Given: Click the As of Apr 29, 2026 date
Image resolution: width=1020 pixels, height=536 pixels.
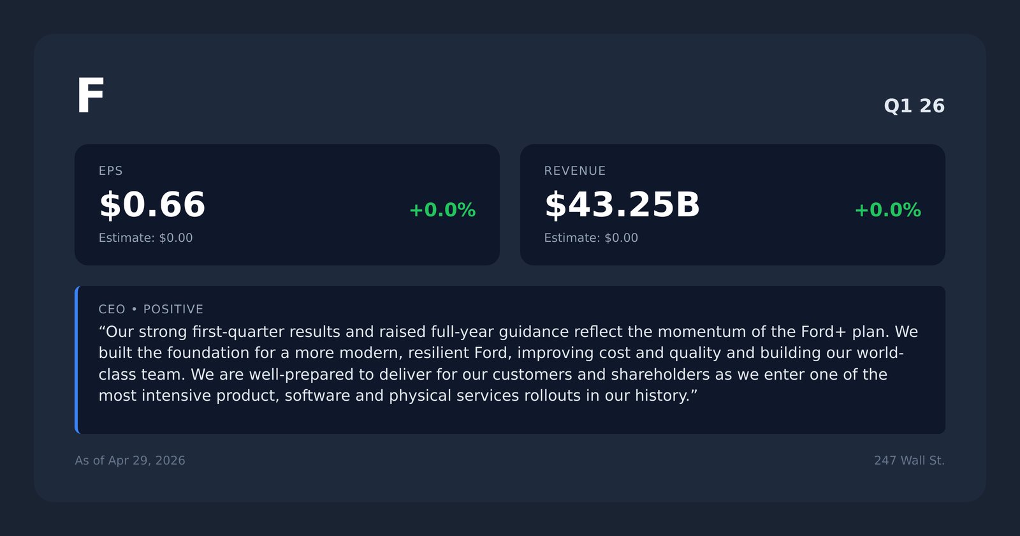Looking at the screenshot, I should point(130,461).
